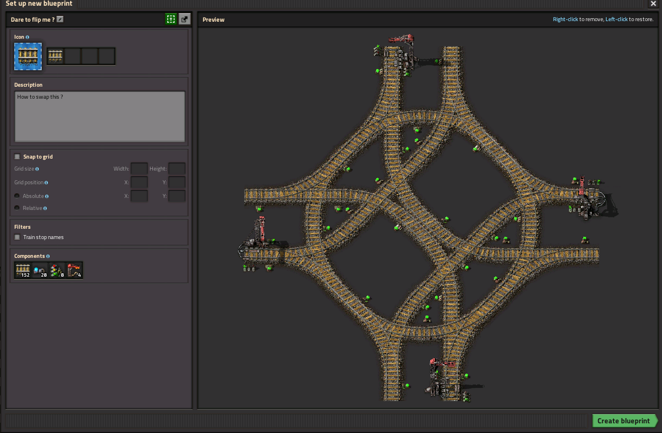Select the rail signal component showing 28
This screenshot has width=662, height=433.
coord(40,270)
